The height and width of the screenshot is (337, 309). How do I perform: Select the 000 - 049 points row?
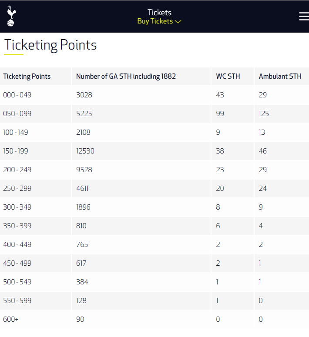154,95
